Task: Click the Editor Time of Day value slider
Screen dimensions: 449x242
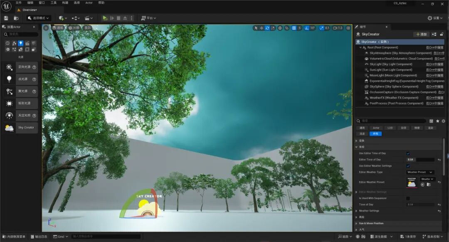Action: tap(420, 160)
